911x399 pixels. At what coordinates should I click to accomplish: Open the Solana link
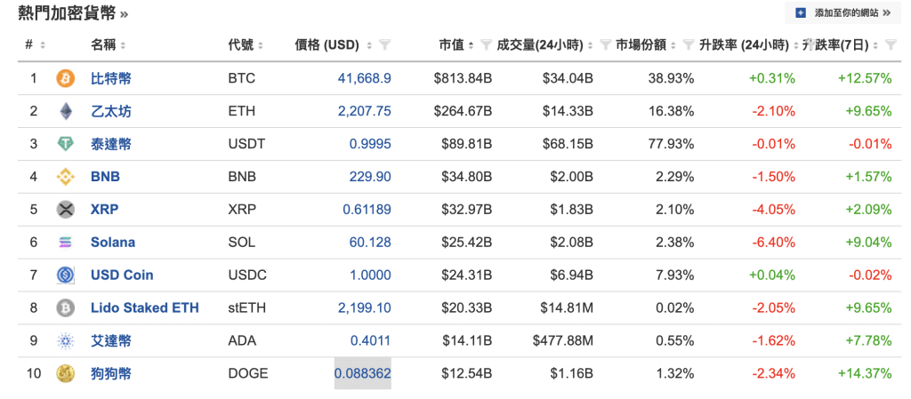click(x=113, y=243)
